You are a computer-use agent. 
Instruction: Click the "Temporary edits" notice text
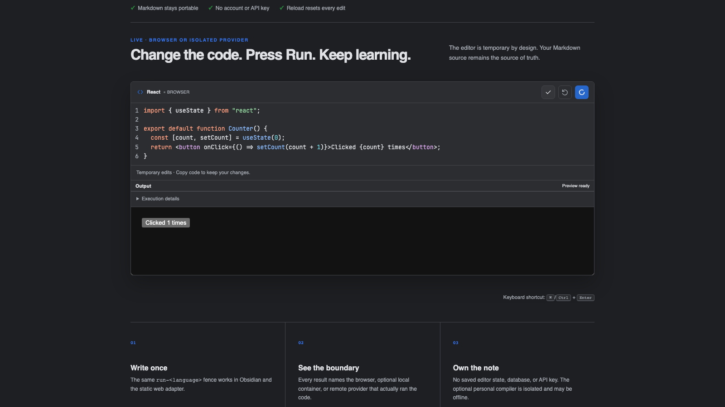coord(193,173)
